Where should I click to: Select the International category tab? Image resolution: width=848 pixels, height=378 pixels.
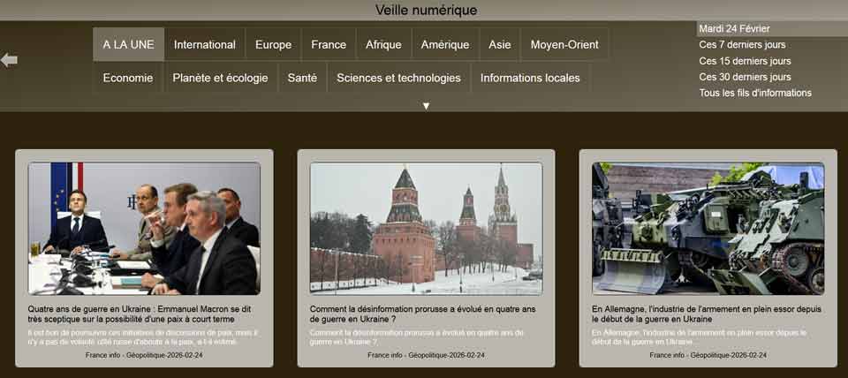click(204, 44)
